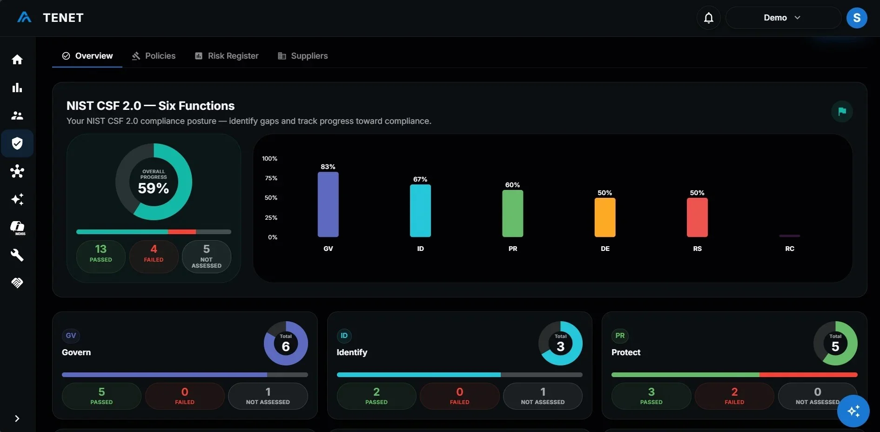Click the RS bar in chart
Screen dimensions: 880x432
tap(697, 217)
